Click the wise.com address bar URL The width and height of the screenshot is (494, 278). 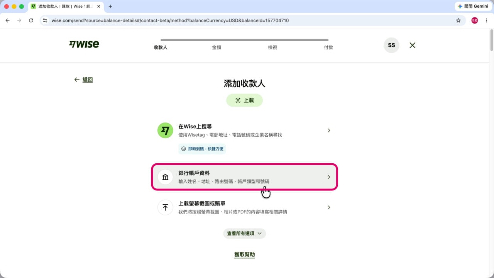tap(170, 20)
